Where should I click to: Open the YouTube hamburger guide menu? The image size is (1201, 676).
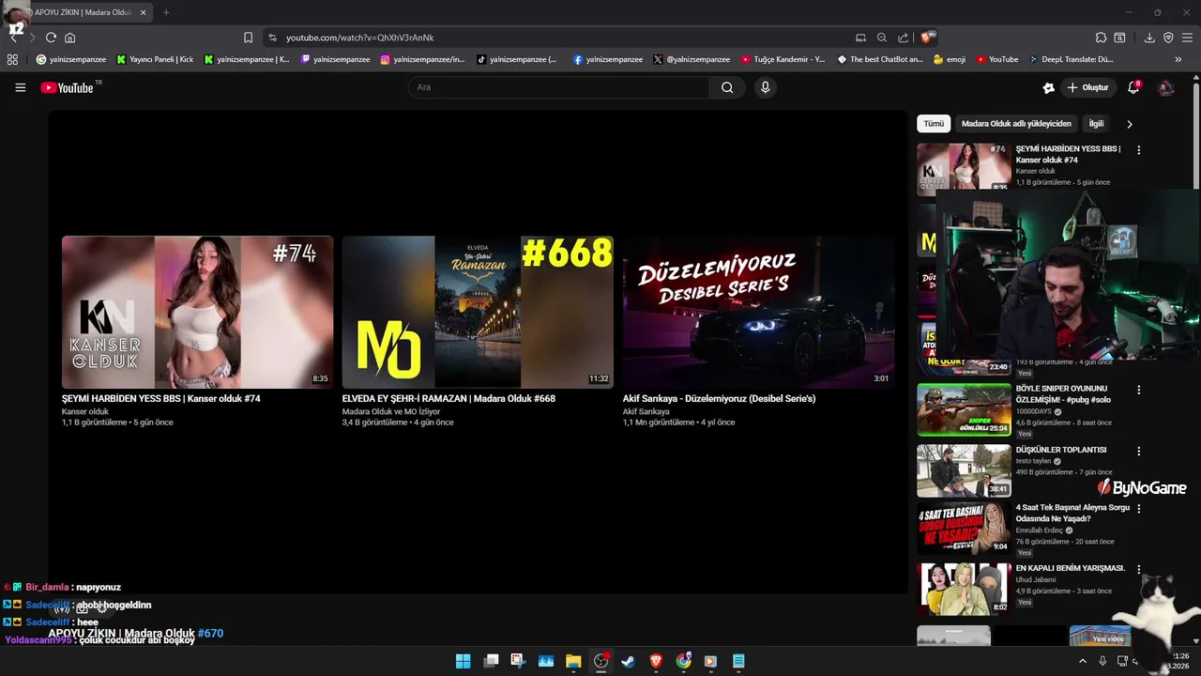(20, 87)
